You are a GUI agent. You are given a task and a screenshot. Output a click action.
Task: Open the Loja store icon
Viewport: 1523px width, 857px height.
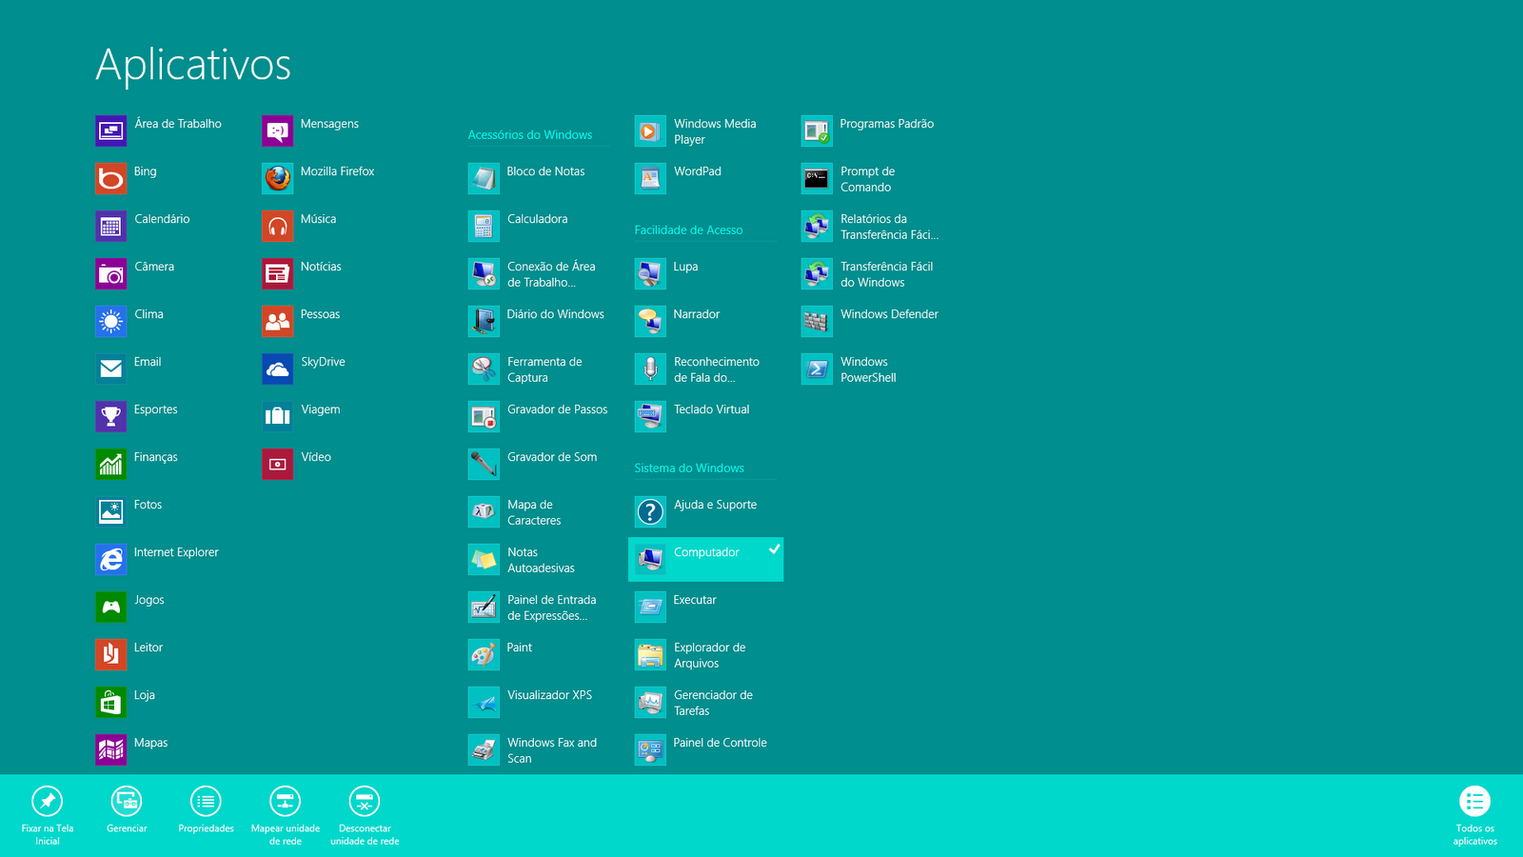[x=110, y=702]
